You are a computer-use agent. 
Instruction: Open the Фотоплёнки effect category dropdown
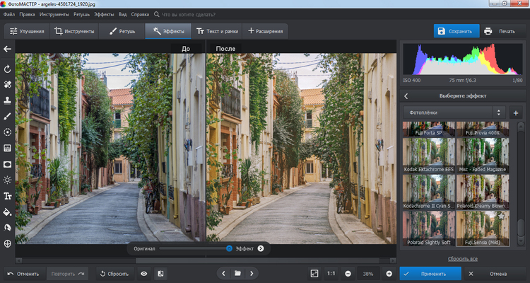(454, 112)
